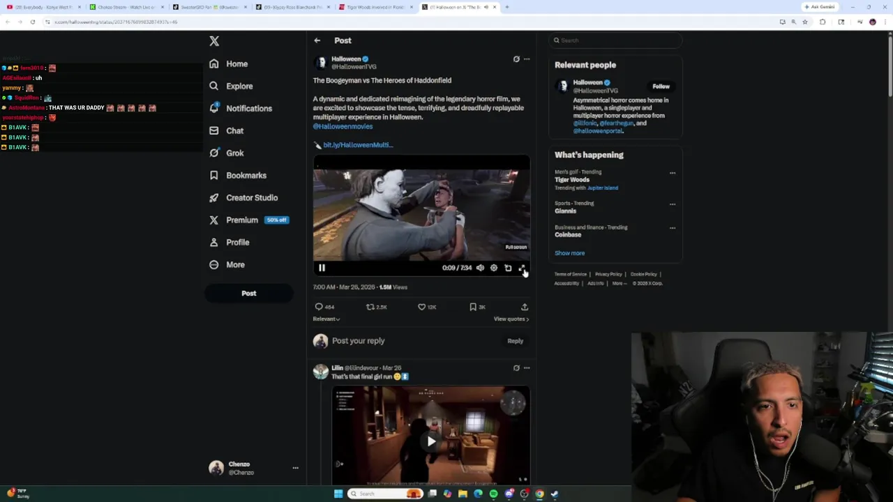Bookmark this page with star icon
This screenshot has width=893, height=502.
(804, 22)
